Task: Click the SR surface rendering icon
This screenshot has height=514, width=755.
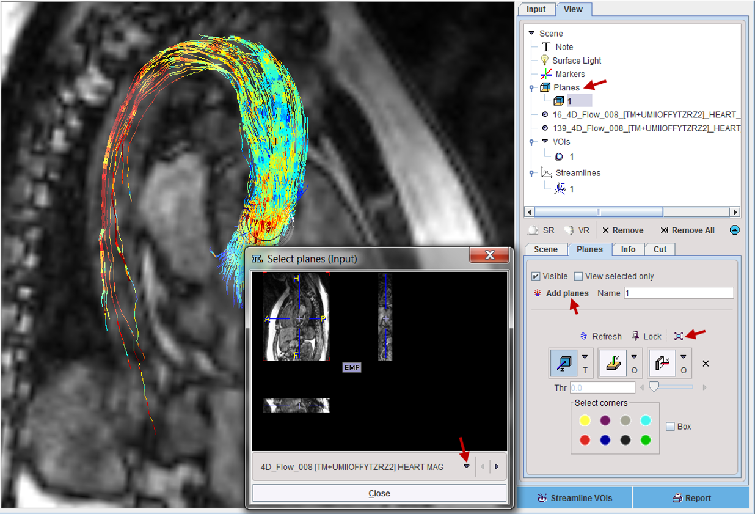Action: [x=534, y=230]
